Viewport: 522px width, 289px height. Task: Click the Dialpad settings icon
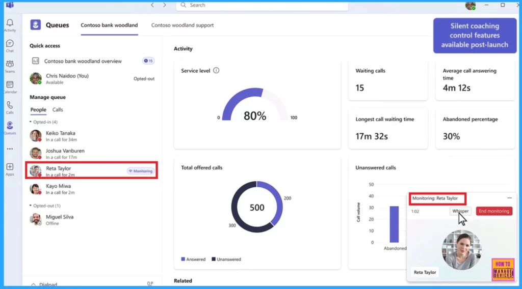click(x=150, y=284)
